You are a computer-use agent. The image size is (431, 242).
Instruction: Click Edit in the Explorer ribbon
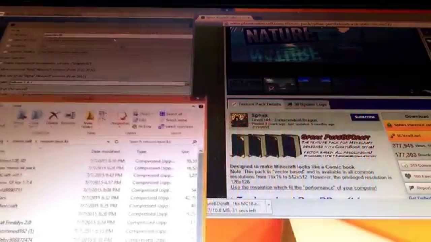(140, 120)
